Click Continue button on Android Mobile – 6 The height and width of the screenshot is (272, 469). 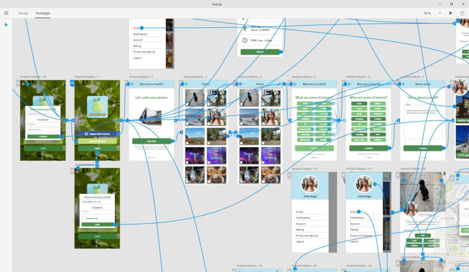(369, 148)
